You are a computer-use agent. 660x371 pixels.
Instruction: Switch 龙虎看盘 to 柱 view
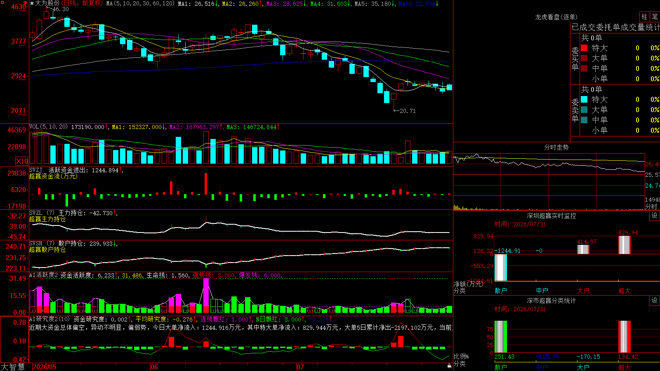(644, 16)
